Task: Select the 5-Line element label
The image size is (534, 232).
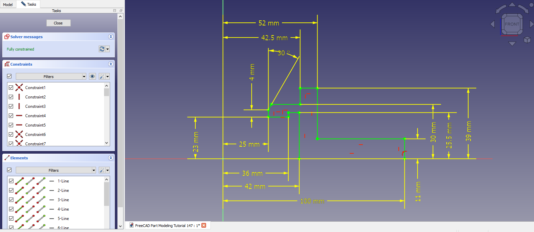Action: coord(63,219)
